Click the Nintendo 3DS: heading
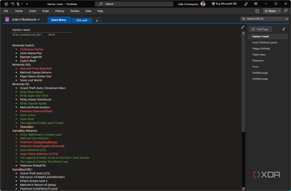291x191 pixels. [22, 65]
